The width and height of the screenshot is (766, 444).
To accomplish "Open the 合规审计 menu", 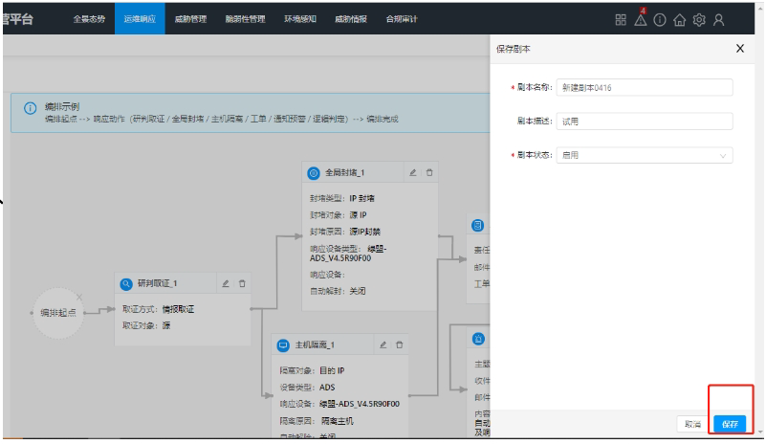I will [402, 19].
